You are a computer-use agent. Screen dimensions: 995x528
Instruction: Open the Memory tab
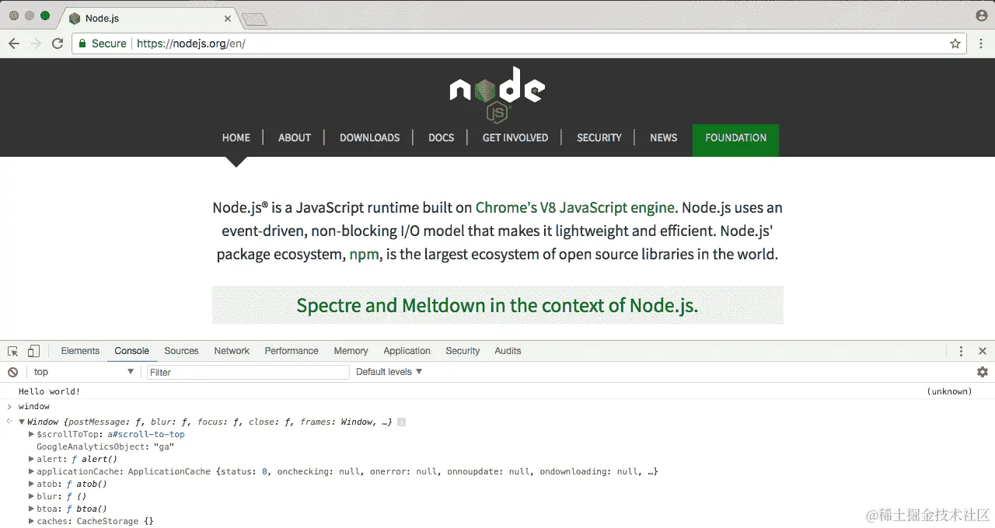[x=351, y=351]
